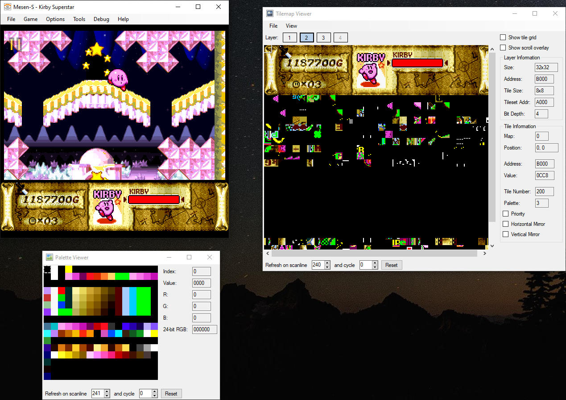Click the tilemap horizontal scrollbar left arrow
Image resolution: width=566 pixels, height=400 pixels.
click(x=268, y=254)
